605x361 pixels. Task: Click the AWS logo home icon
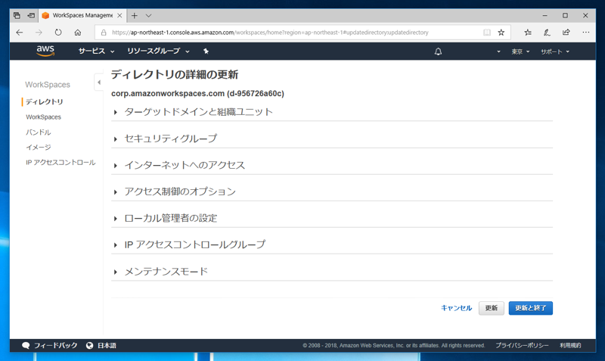pyautogui.click(x=45, y=51)
